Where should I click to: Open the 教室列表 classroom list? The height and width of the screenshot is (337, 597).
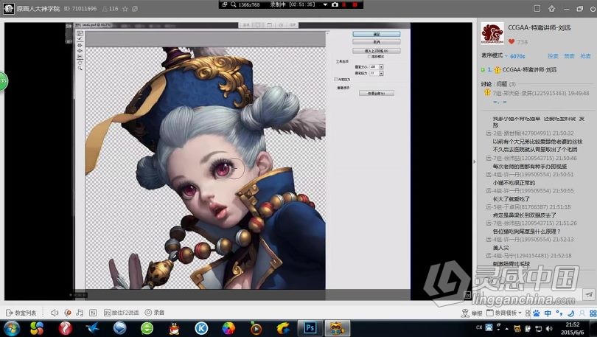tap(21, 313)
